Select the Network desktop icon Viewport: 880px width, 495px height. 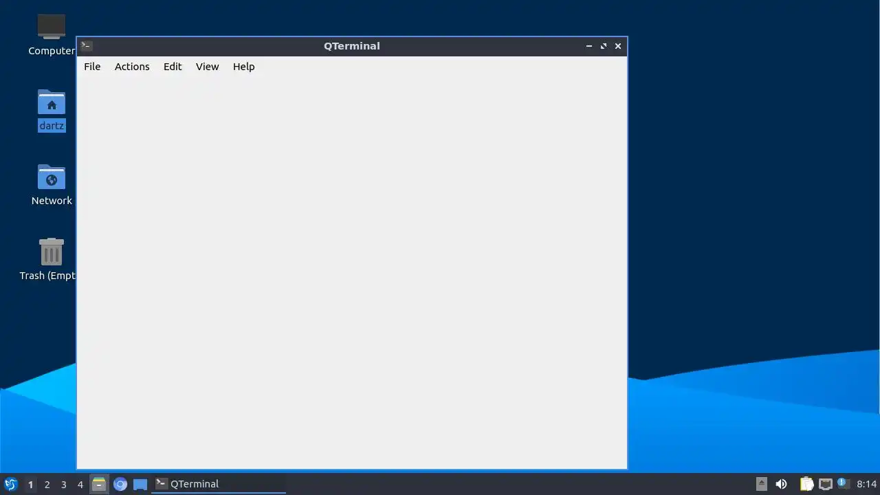point(52,185)
